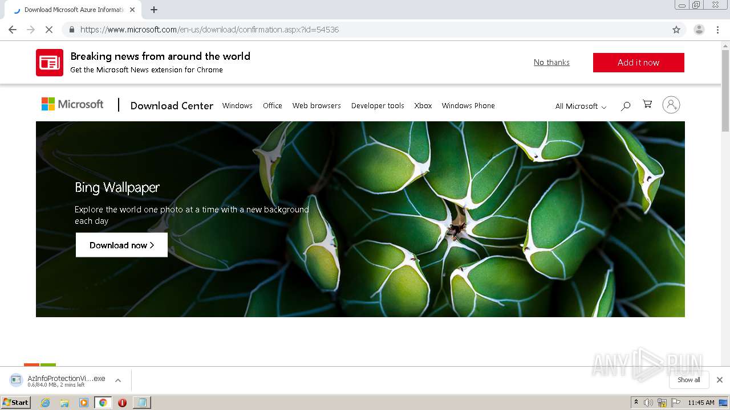Open the Web browsers menu item

pyautogui.click(x=317, y=105)
